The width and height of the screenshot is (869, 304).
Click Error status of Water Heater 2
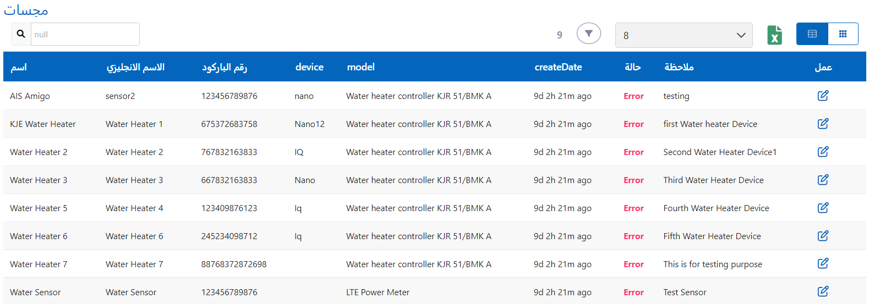click(x=633, y=152)
